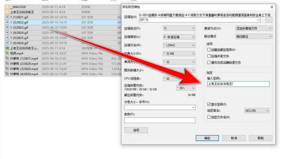Open the 更新方式 dropdown showing 添加并替换文件
The height and width of the screenshot is (159, 285).
254,28
